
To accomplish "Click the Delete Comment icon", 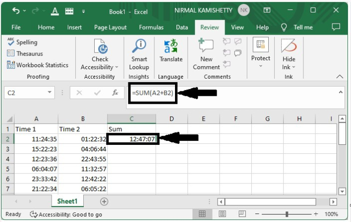I will point(227,41).
